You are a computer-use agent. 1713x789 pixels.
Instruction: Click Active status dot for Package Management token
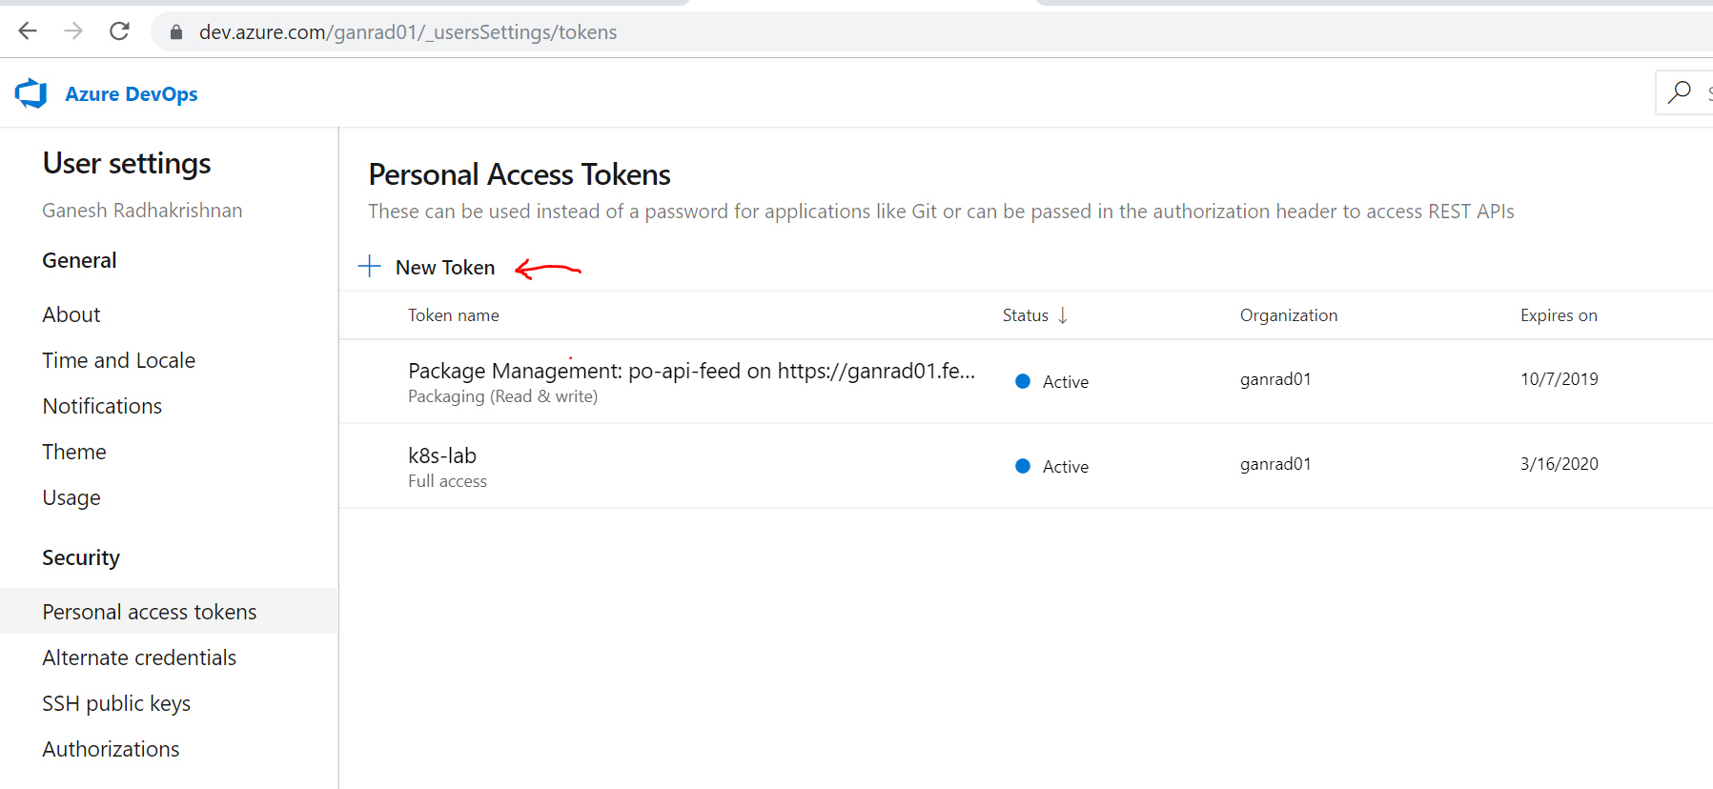point(1023,381)
